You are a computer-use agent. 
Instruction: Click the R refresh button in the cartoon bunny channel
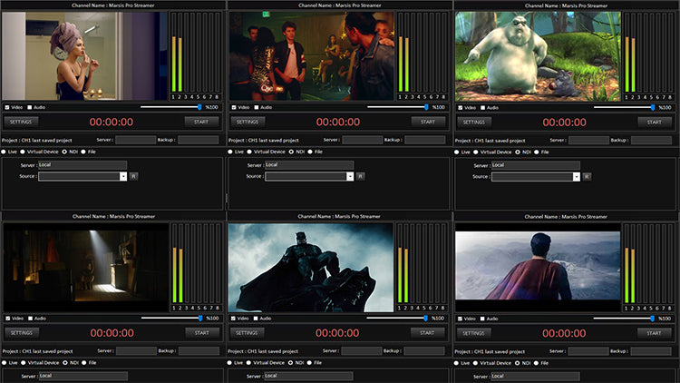pos(587,176)
